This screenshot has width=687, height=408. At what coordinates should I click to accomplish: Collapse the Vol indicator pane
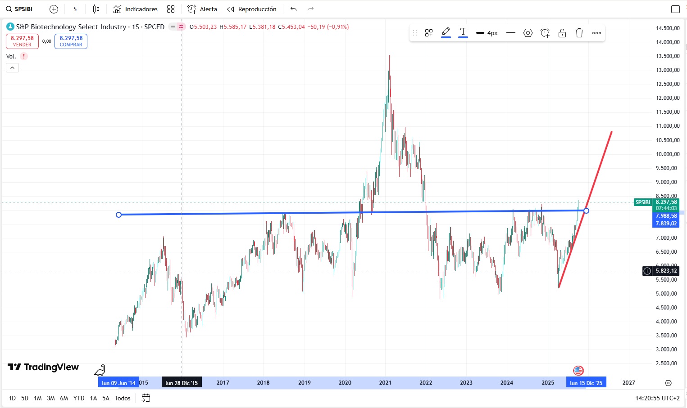point(12,67)
